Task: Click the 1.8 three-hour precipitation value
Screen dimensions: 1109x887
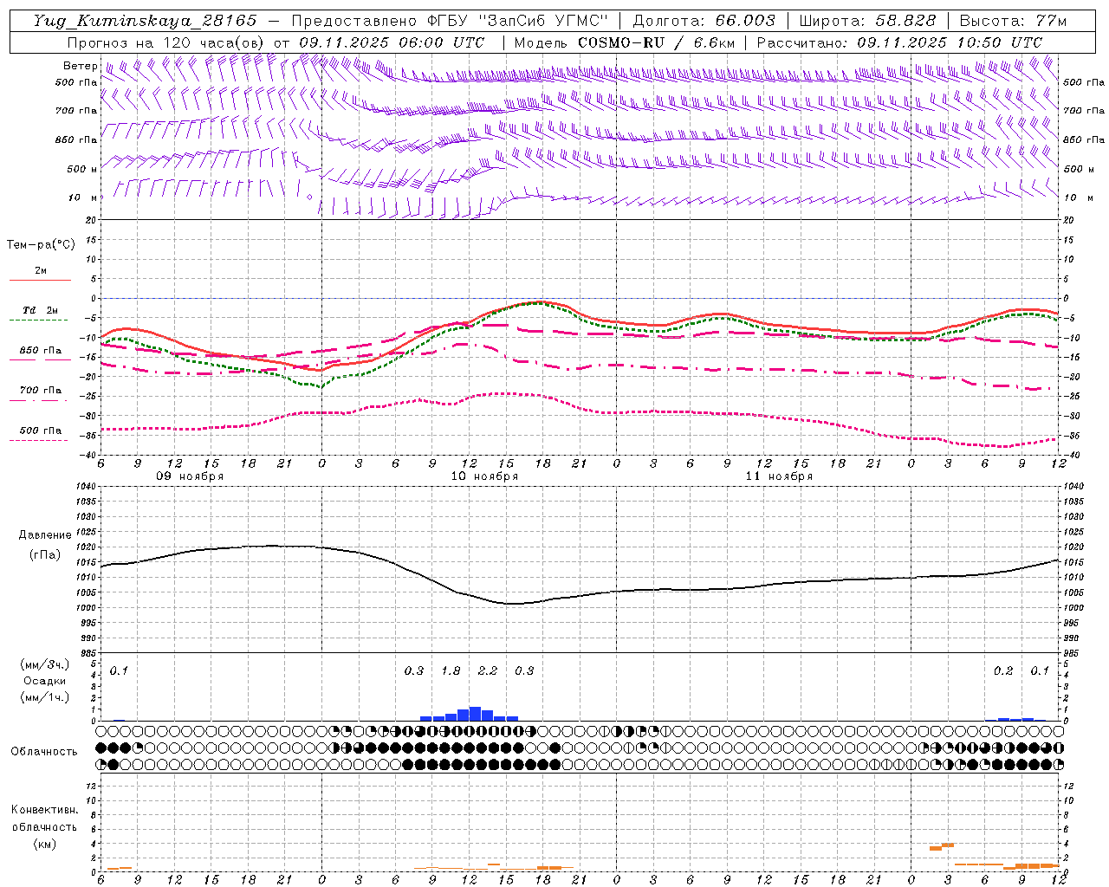Action: click(451, 671)
